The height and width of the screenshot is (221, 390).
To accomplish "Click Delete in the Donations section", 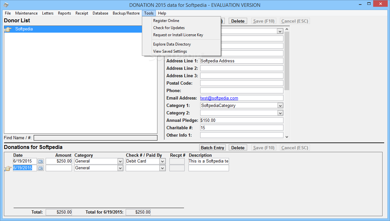I will [238, 148].
